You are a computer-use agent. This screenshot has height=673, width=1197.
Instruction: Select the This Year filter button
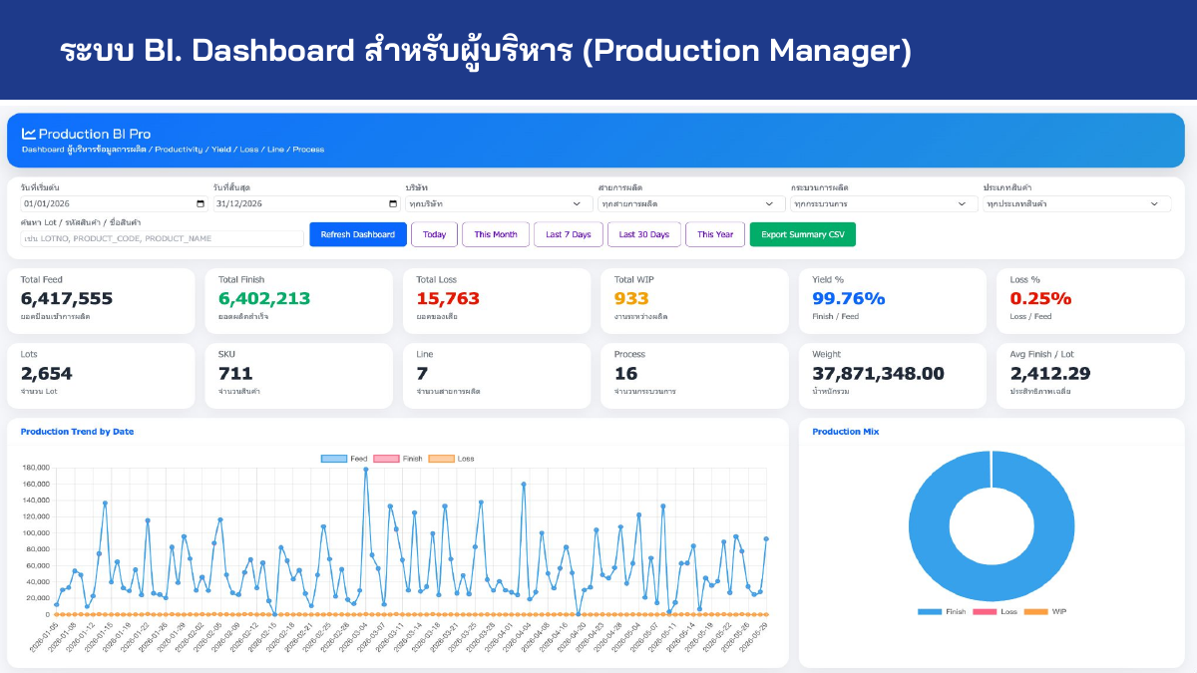tap(715, 234)
